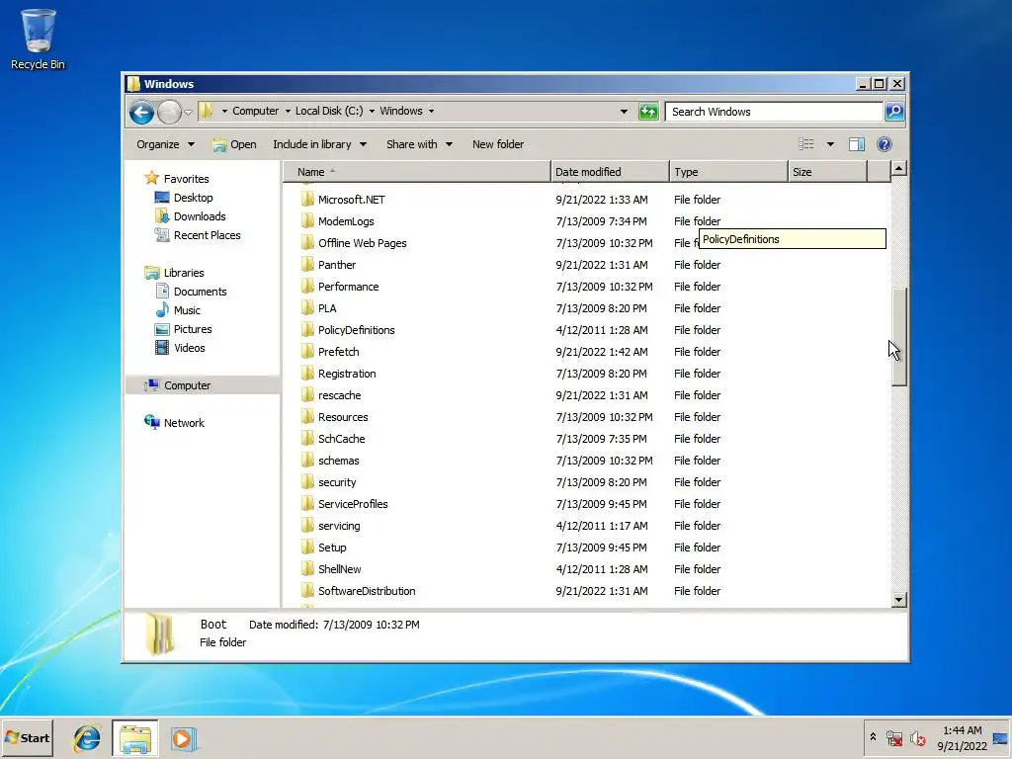
Task: Click scroll up arrow of file list
Action: point(898,168)
